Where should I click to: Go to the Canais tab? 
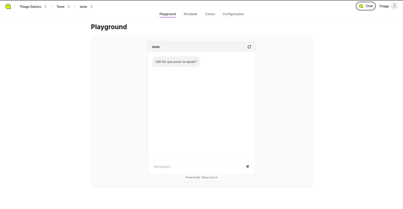coord(210,14)
